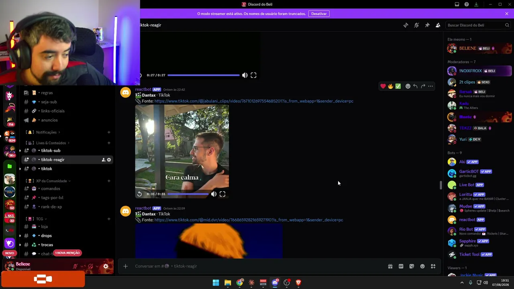Open the comandos channel
This screenshot has width=514, height=289.
(x=67, y=189)
